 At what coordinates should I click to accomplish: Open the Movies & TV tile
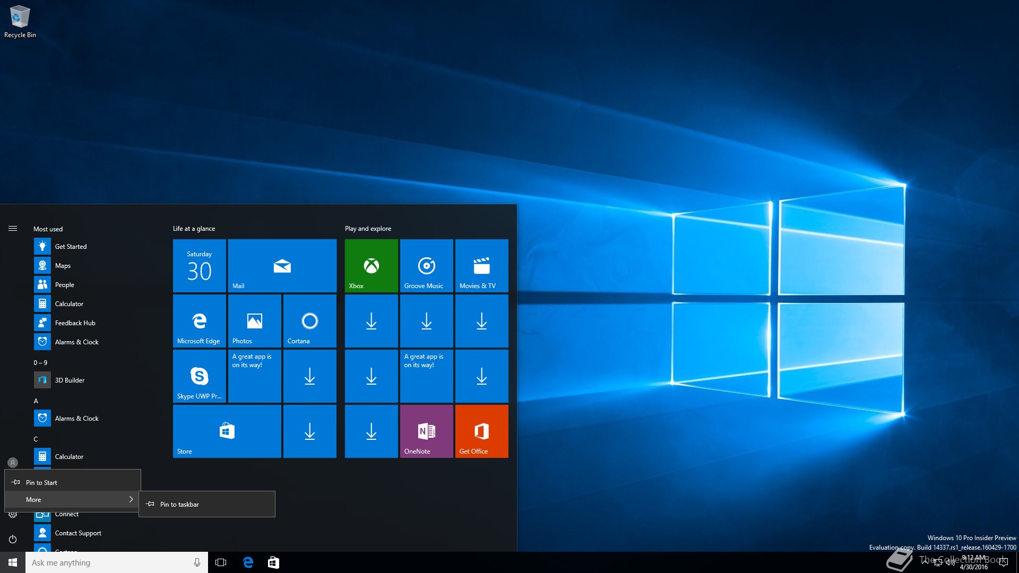click(x=482, y=265)
